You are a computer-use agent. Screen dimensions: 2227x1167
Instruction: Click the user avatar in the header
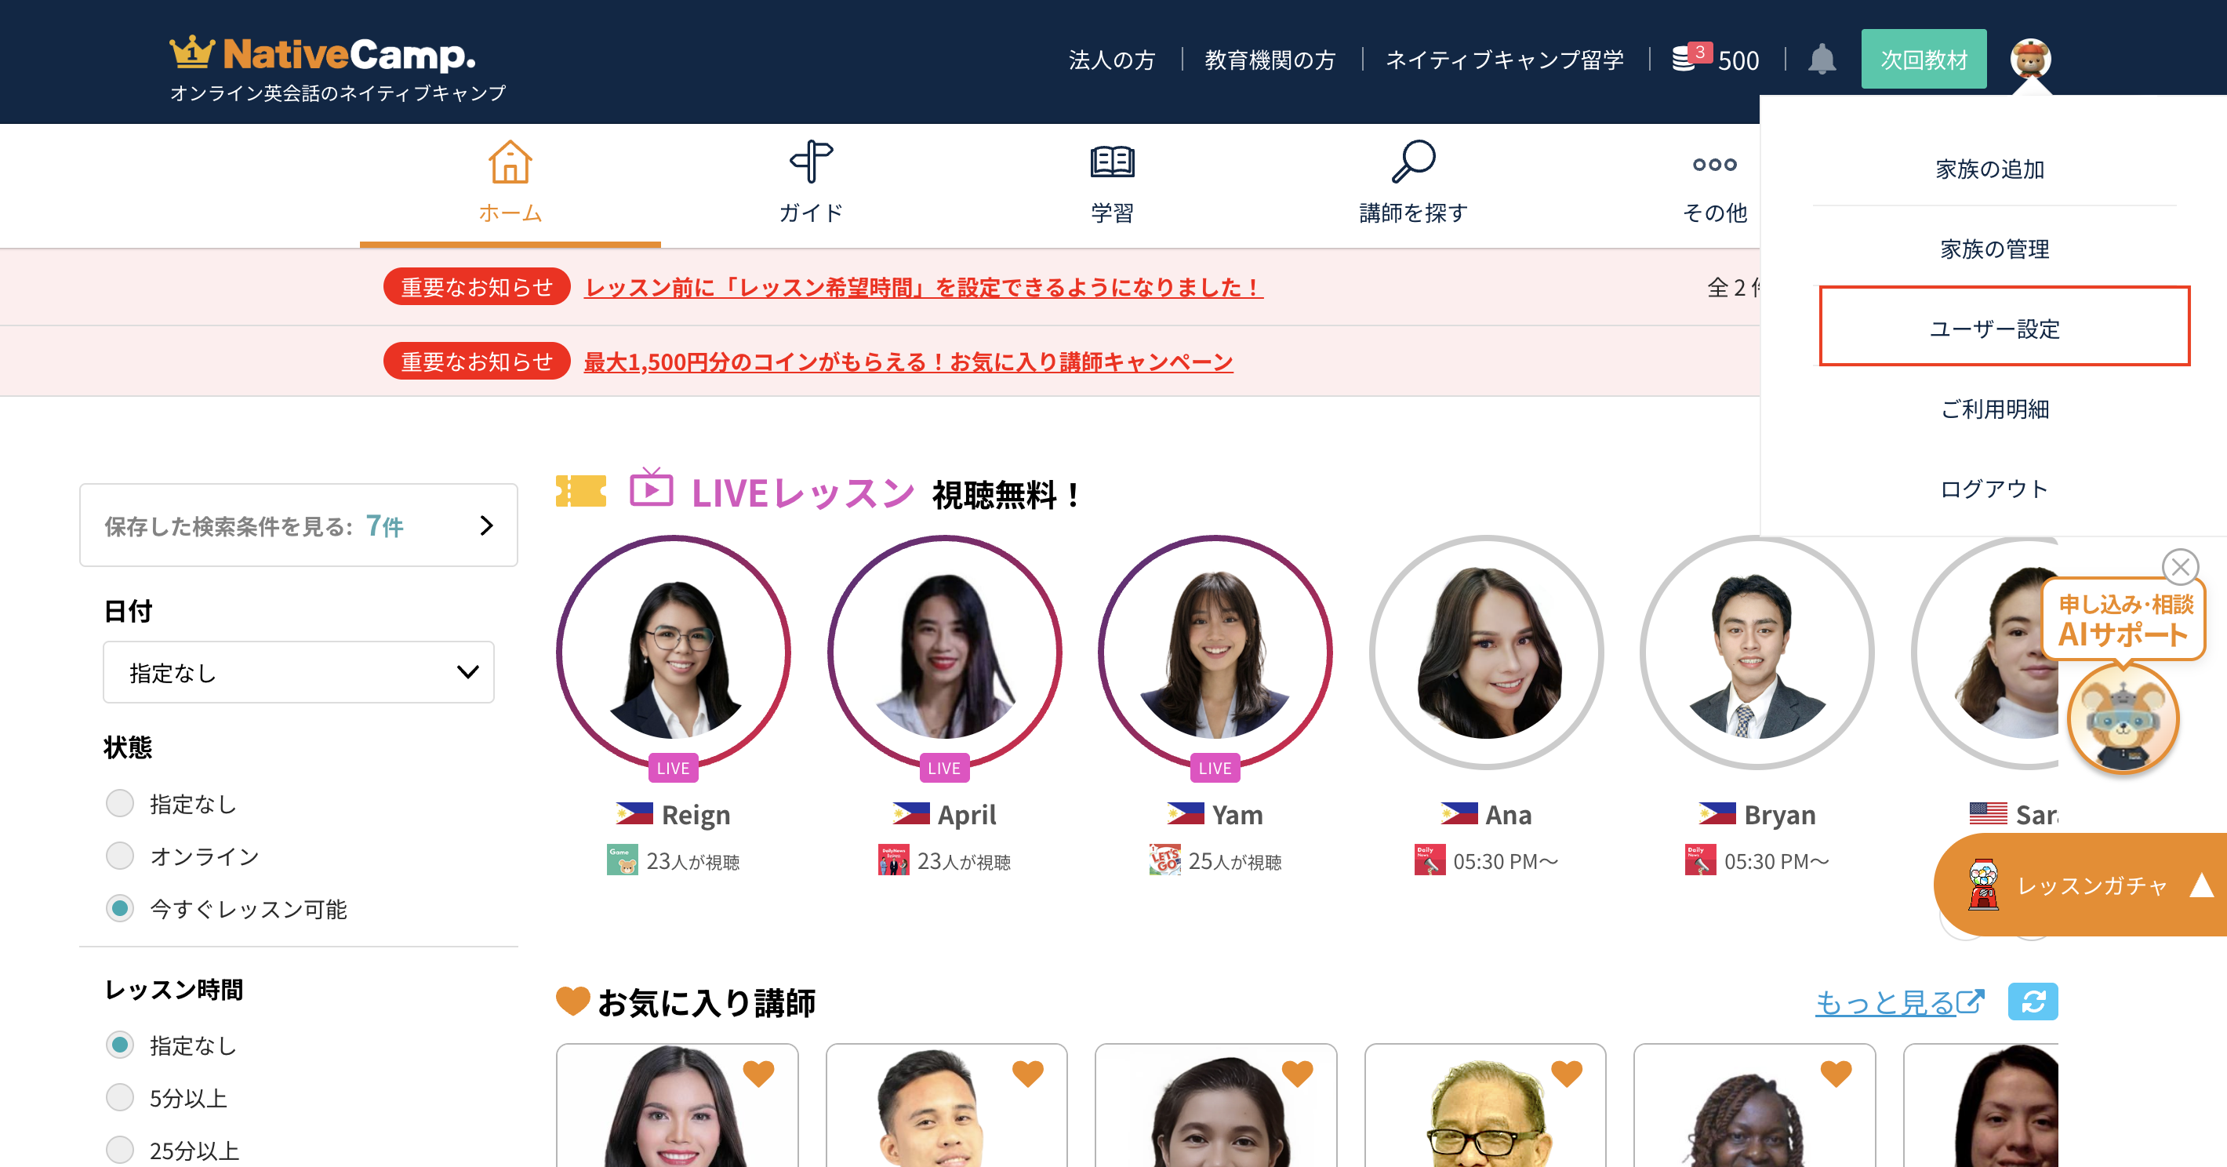2030,59
